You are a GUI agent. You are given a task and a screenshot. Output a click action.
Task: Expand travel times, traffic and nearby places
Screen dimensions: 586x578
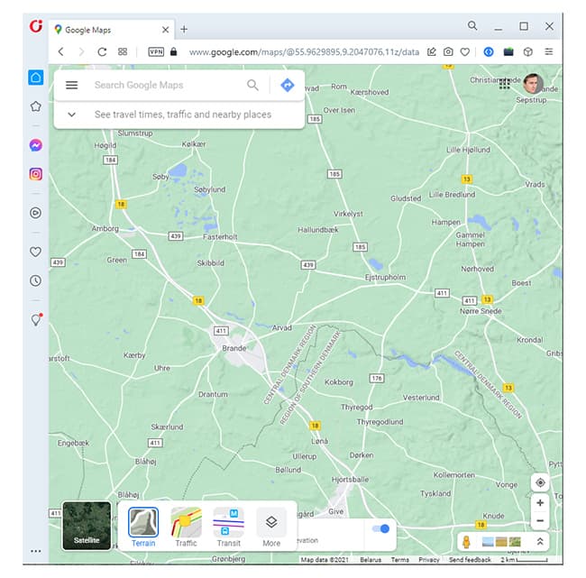pos(72,115)
